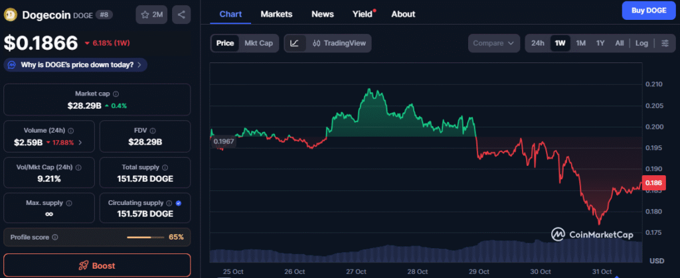
Task: Click the Profile score progress bar
Action: [145, 237]
